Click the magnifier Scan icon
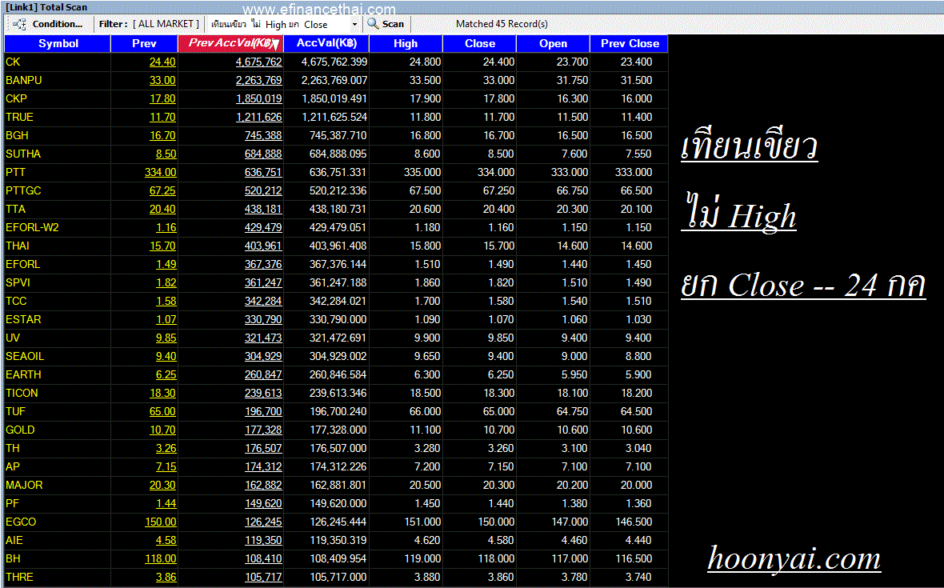Image resolution: width=944 pixels, height=588 pixels. (373, 24)
